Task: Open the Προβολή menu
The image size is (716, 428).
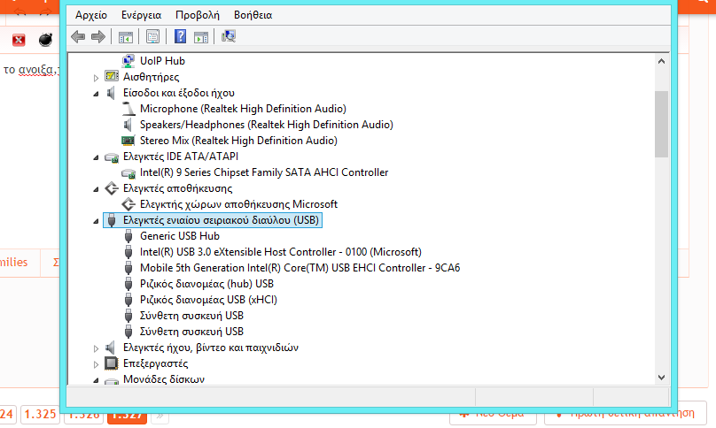Action: pyautogui.click(x=198, y=15)
